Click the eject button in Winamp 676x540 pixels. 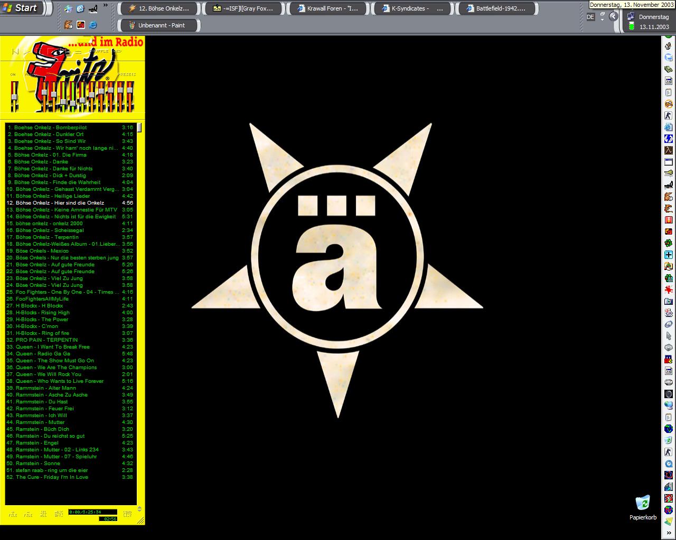[x=78, y=52]
